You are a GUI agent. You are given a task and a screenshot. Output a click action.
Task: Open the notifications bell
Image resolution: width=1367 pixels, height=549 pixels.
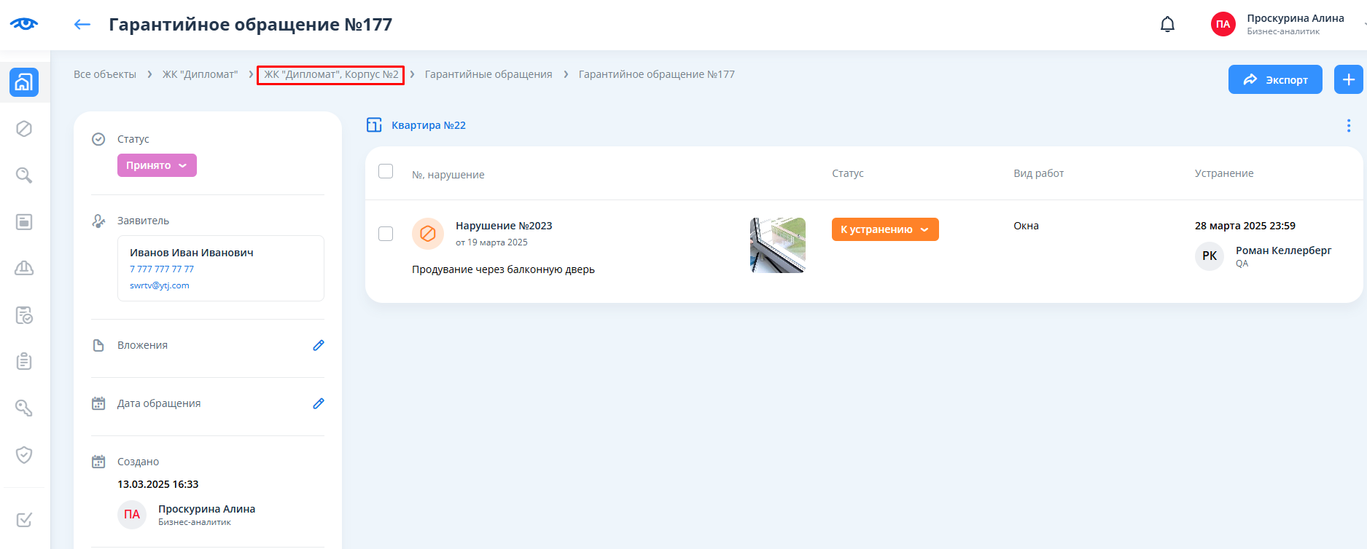coord(1167,25)
